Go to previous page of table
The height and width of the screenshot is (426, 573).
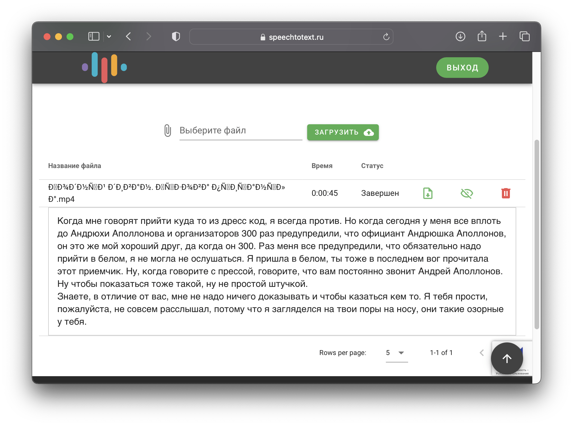tap(482, 353)
